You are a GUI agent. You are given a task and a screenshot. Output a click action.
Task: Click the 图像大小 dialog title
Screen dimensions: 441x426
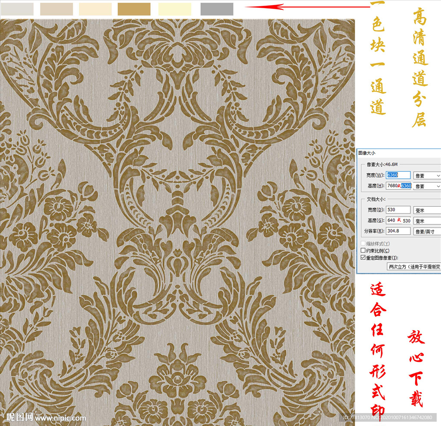click(x=366, y=153)
